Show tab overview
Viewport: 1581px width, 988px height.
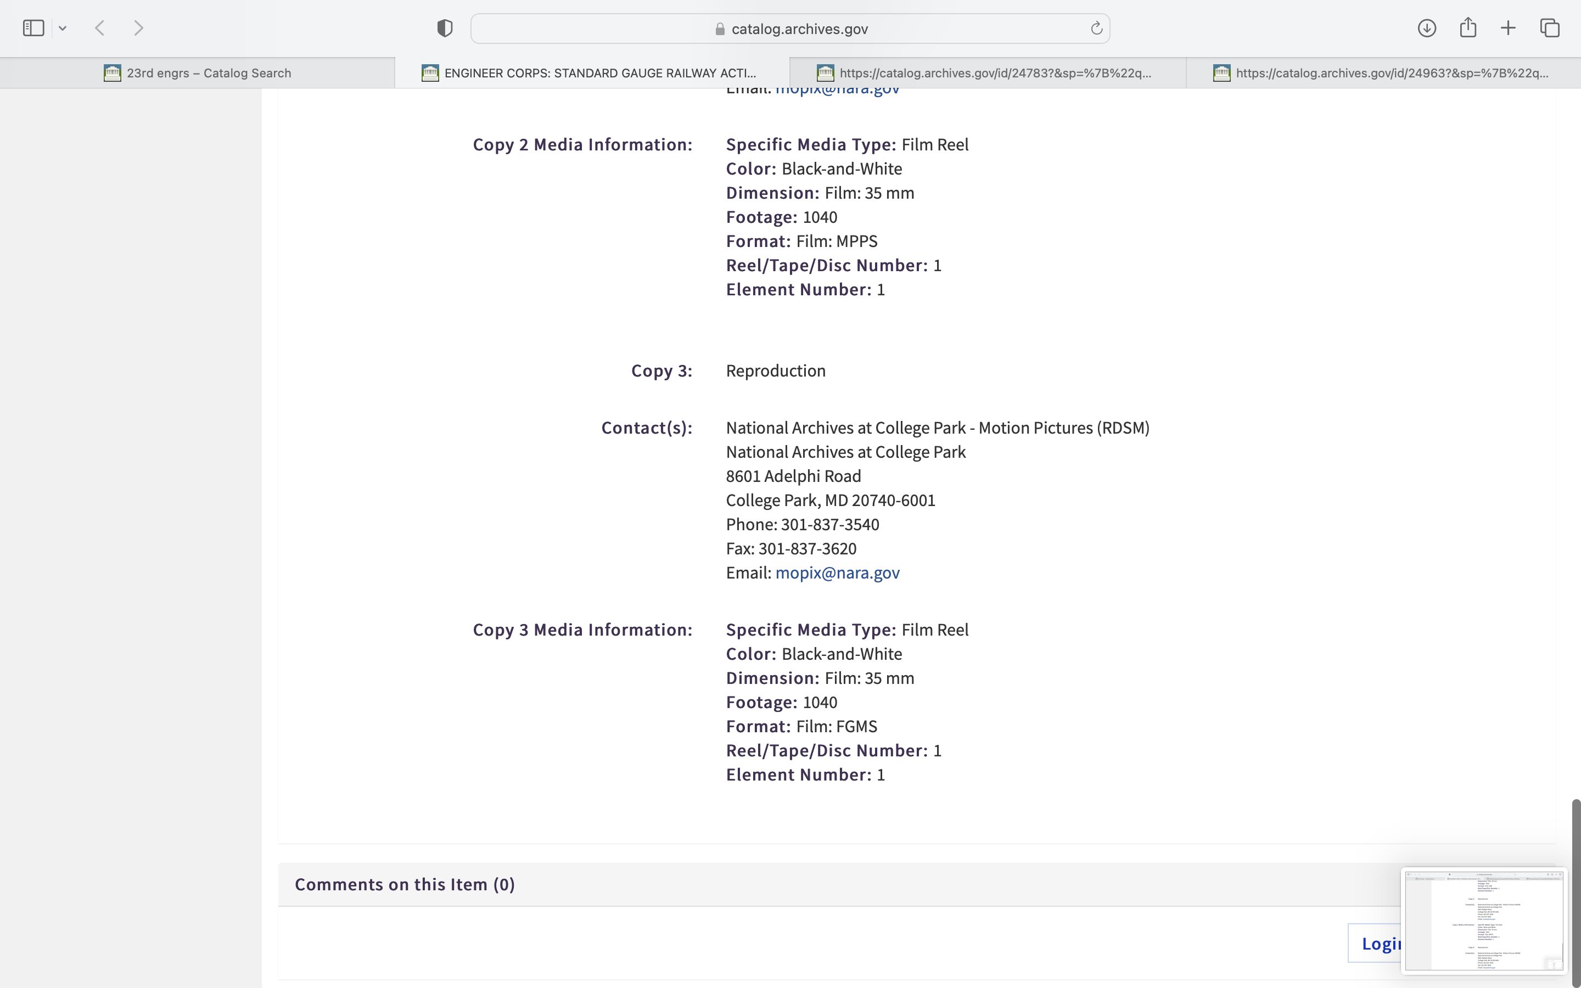1550,28
